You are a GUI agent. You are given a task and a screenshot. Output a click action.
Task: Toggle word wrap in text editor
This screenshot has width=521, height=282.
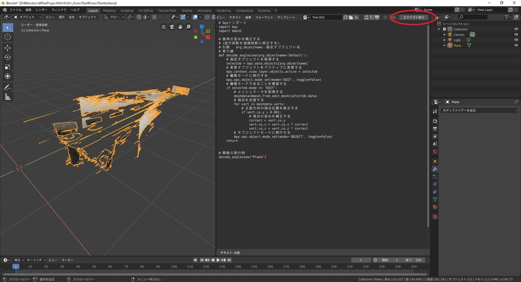(371, 17)
